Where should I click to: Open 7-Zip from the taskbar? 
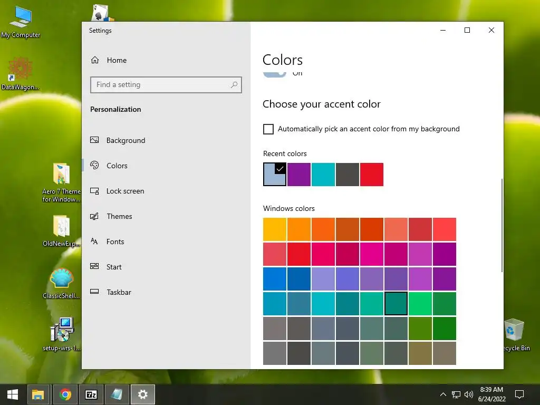[91, 394]
